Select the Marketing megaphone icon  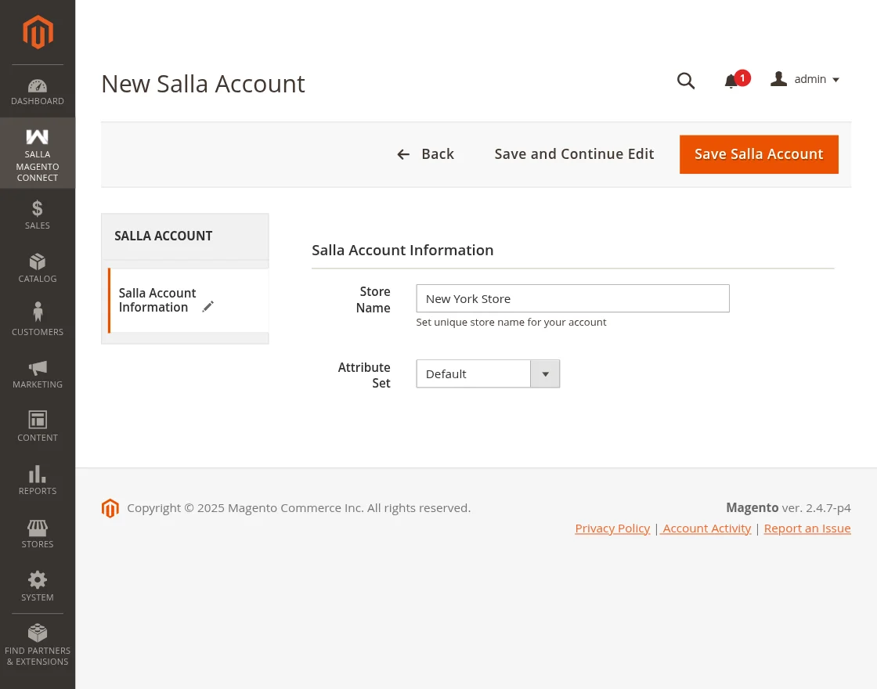[37, 367]
